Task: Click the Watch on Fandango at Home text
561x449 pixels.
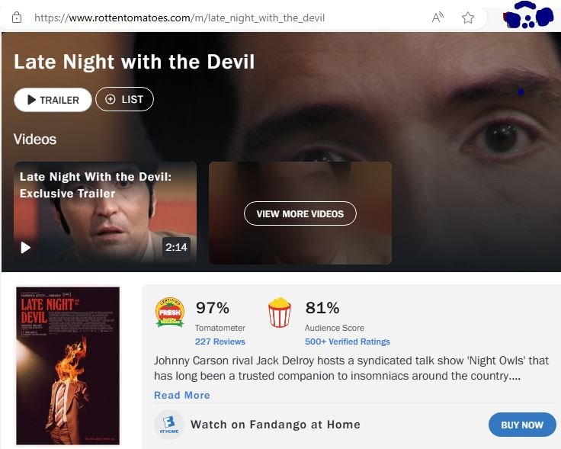Action: 275,425
